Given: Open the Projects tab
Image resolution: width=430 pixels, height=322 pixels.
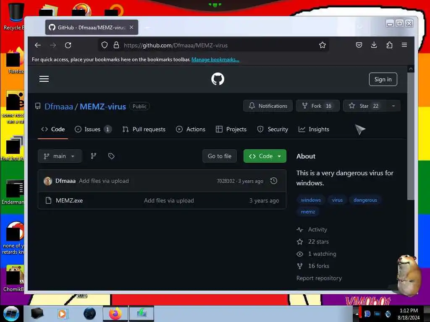Looking at the screenshot, I should 231,129.
